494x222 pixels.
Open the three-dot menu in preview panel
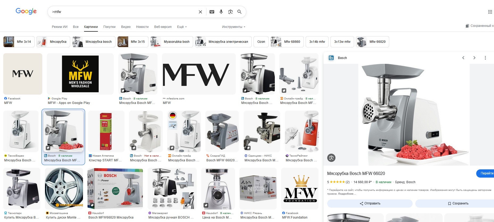click(485, 58)
